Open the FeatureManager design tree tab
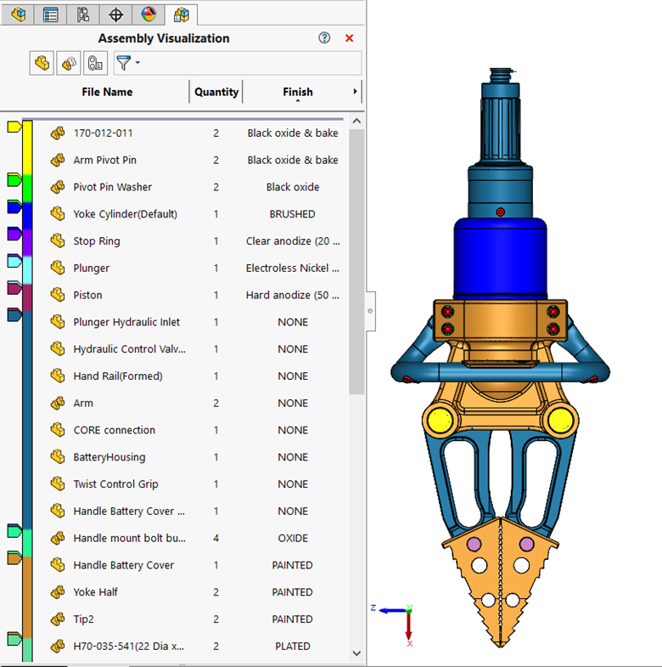 pyautogui.click(x=18, y=14)
